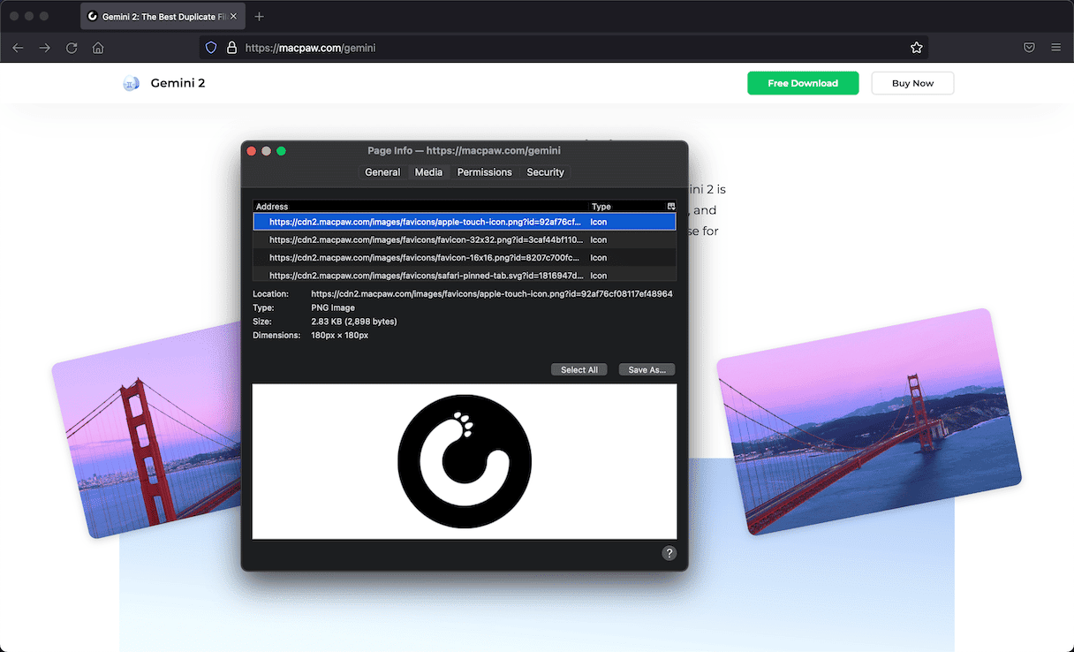Reload the current page
This screenshot has width=1074, height=652.
click(72, 48)
